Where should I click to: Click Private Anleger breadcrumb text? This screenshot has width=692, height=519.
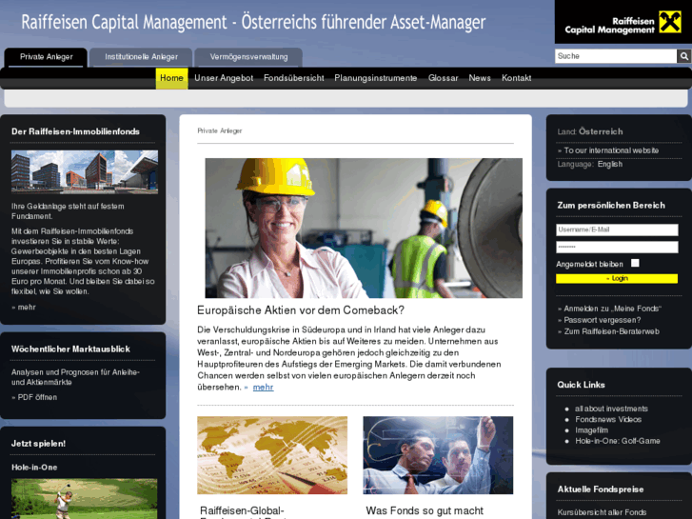tap(219, 130)
